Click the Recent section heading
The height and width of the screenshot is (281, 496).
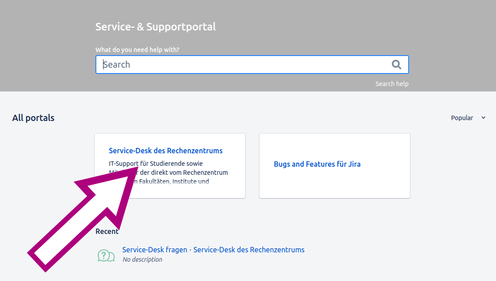click(107, 231)
